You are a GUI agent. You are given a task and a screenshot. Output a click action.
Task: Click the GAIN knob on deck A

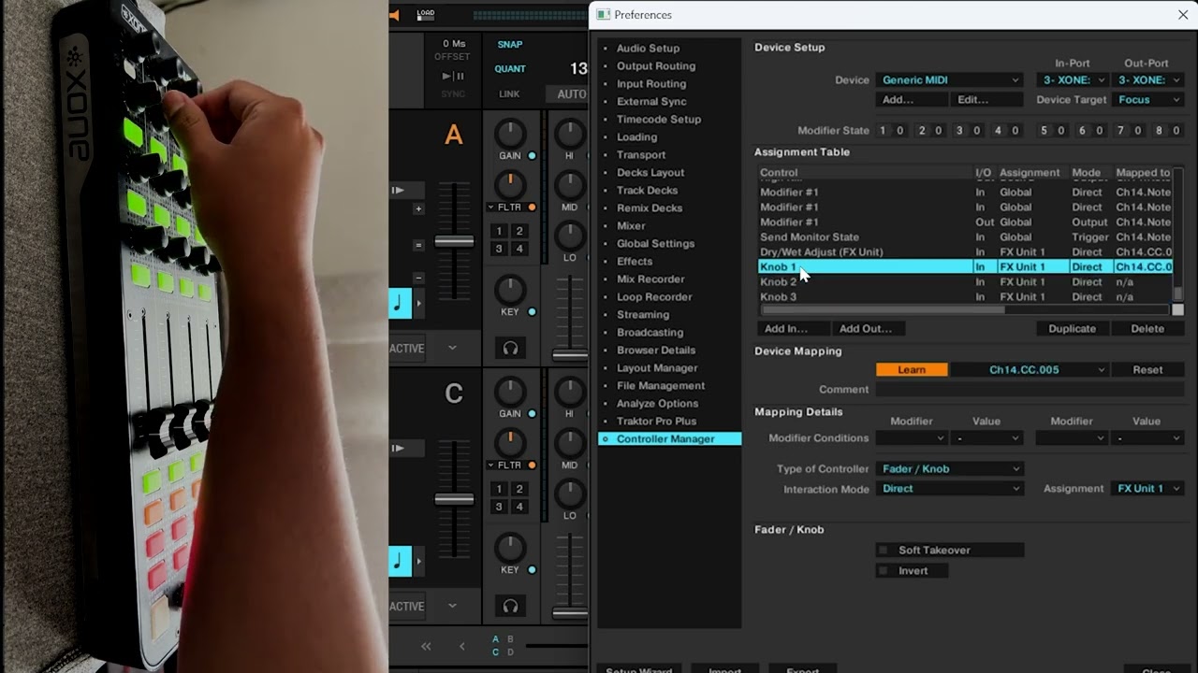click(509, 133)
